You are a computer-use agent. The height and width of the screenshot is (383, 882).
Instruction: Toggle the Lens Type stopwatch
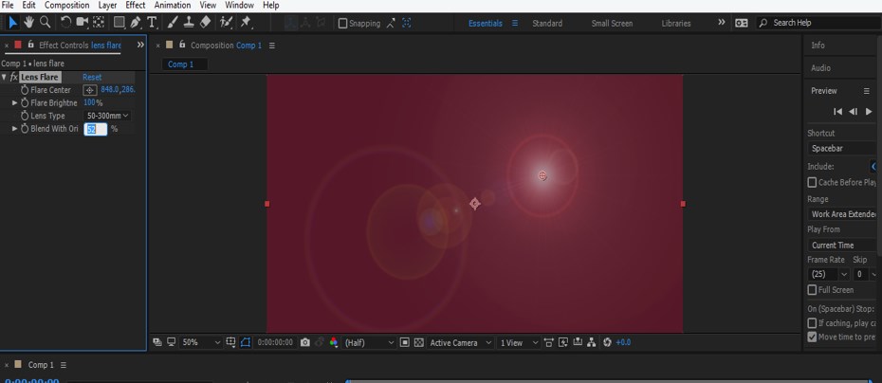click(x=25, y=116)
